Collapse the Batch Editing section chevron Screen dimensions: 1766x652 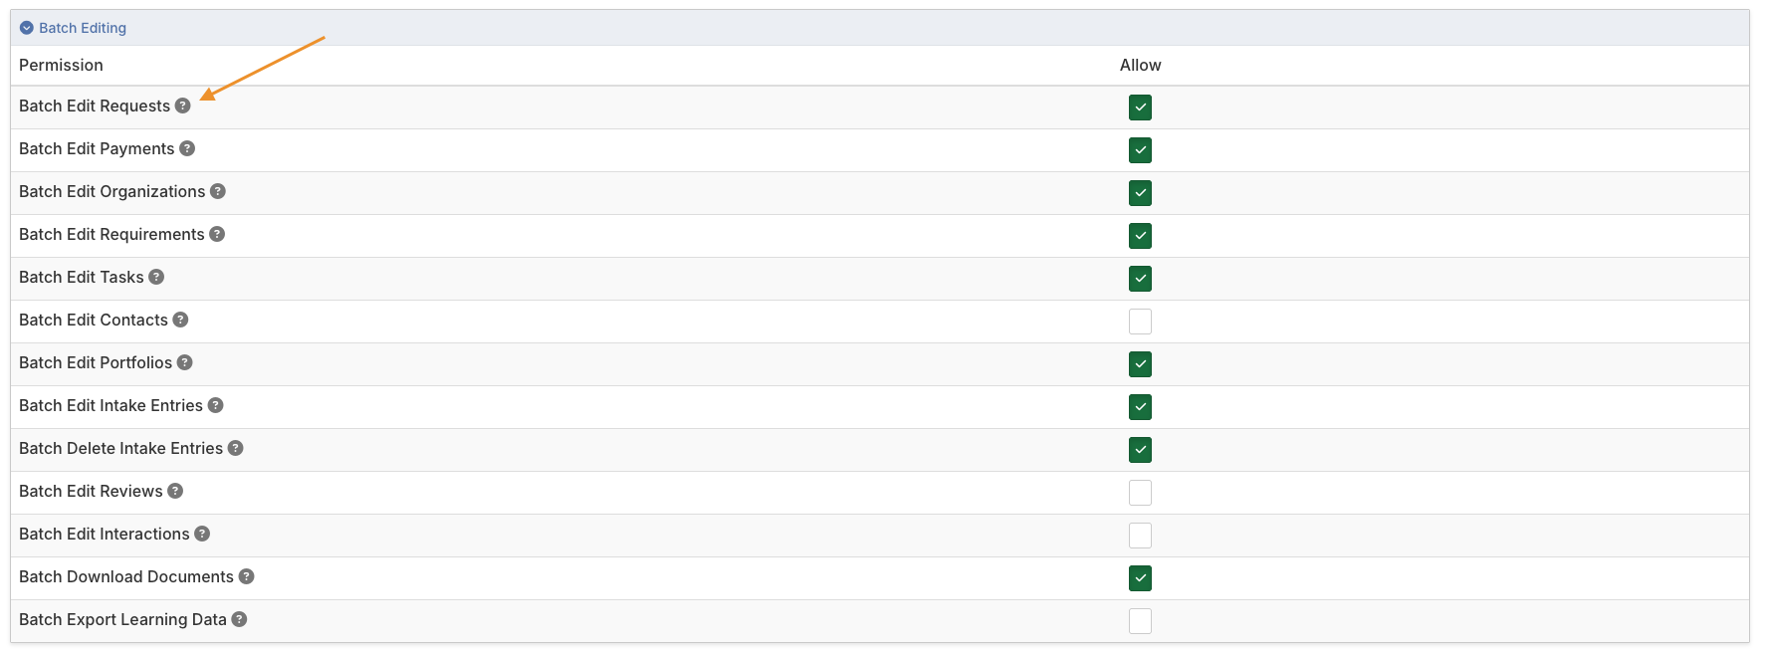click(27, 28)
